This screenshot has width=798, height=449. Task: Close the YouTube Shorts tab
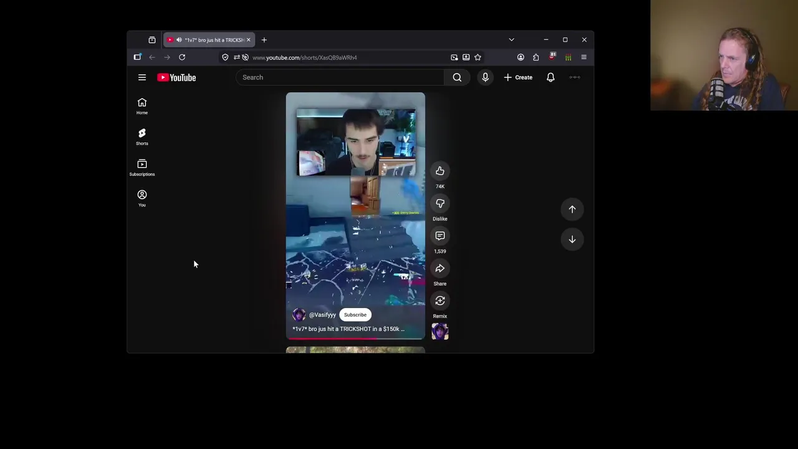(x=248, y=40)
